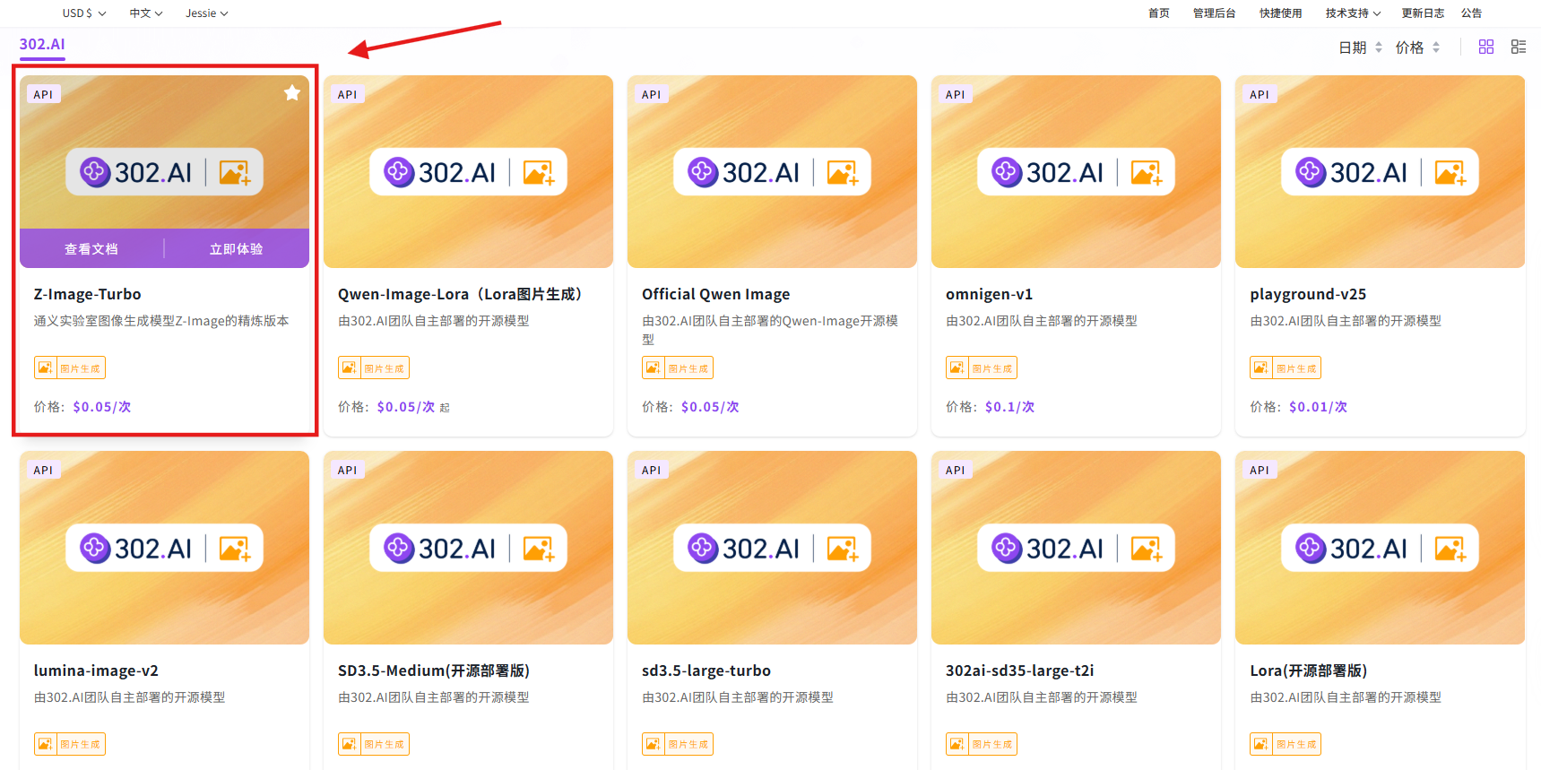The image size is (1541, 770).
Task: Click 图片生成 tag icon on Z-Image-Turbo
Action: click(45, 368)
